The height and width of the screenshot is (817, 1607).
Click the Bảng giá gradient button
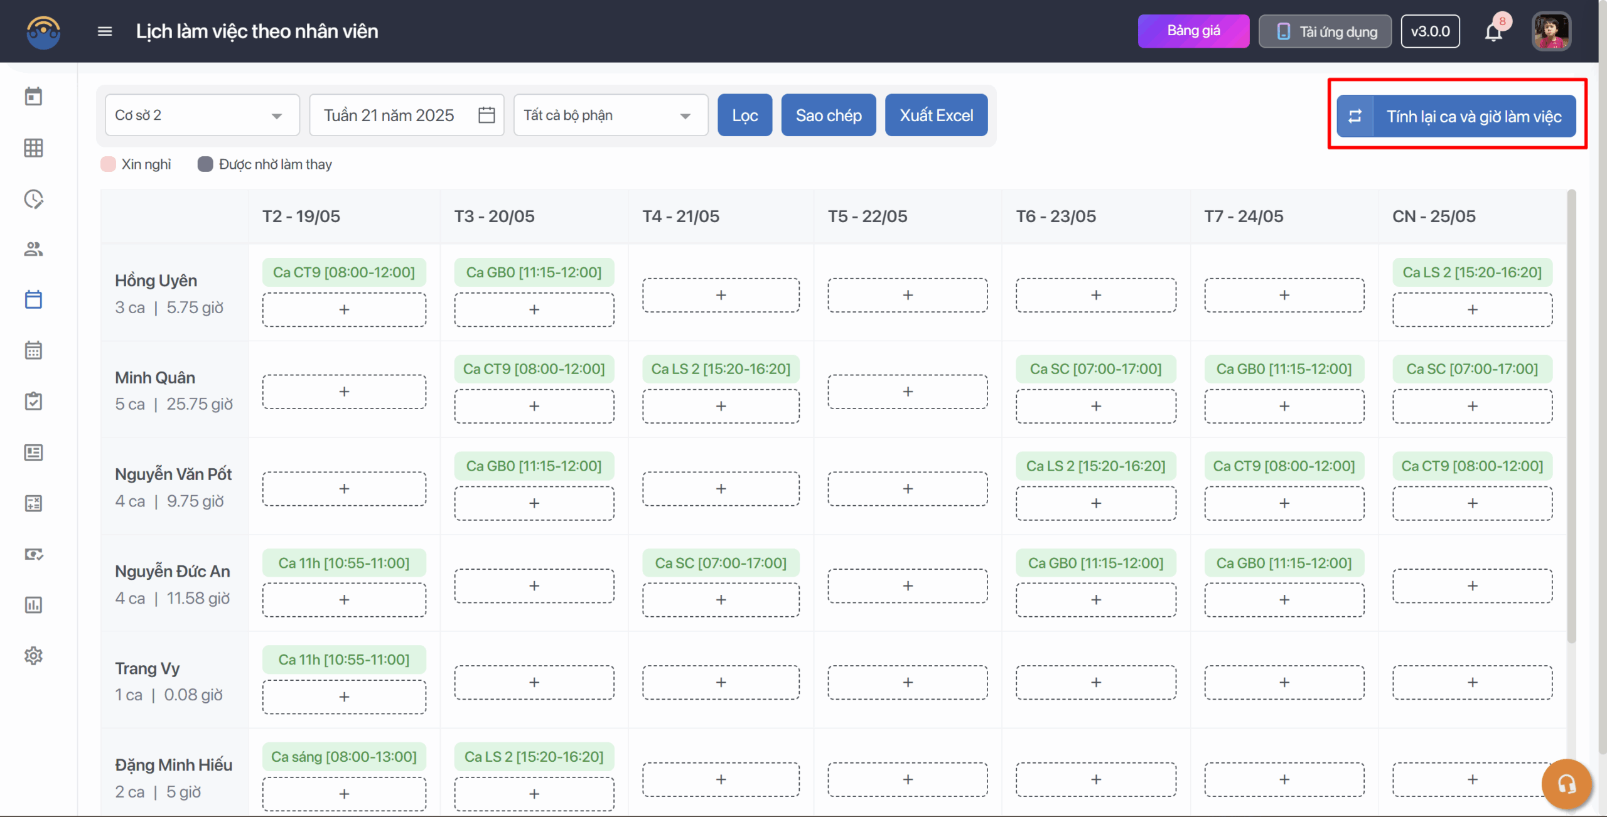1193,31
